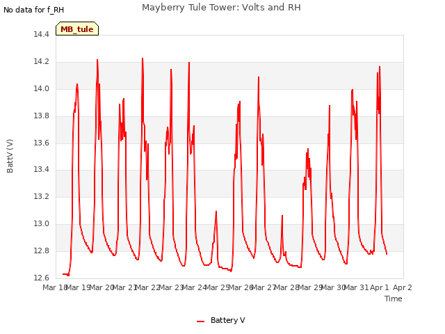This screenshot has height=334, width=445.
Task: Click the Mar 22 voltage peak
Action: click(x=143, y=58)
